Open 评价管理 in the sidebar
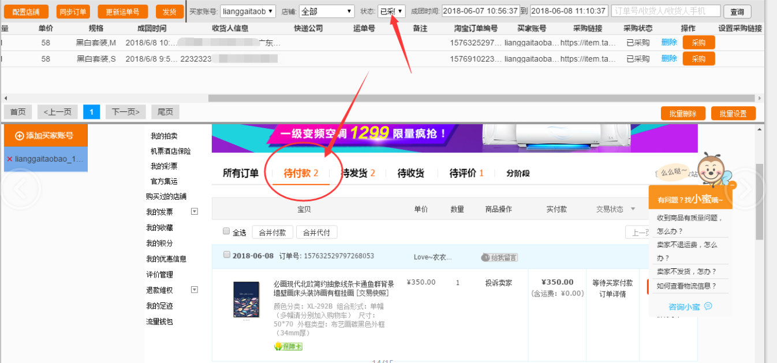777x363 pixels. point(159,275)
